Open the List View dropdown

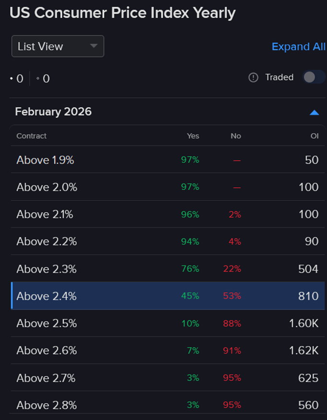click(x=58, y=46)
